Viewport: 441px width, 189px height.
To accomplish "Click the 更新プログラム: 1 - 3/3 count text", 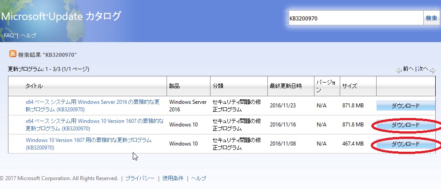I will tap(48, 69).
